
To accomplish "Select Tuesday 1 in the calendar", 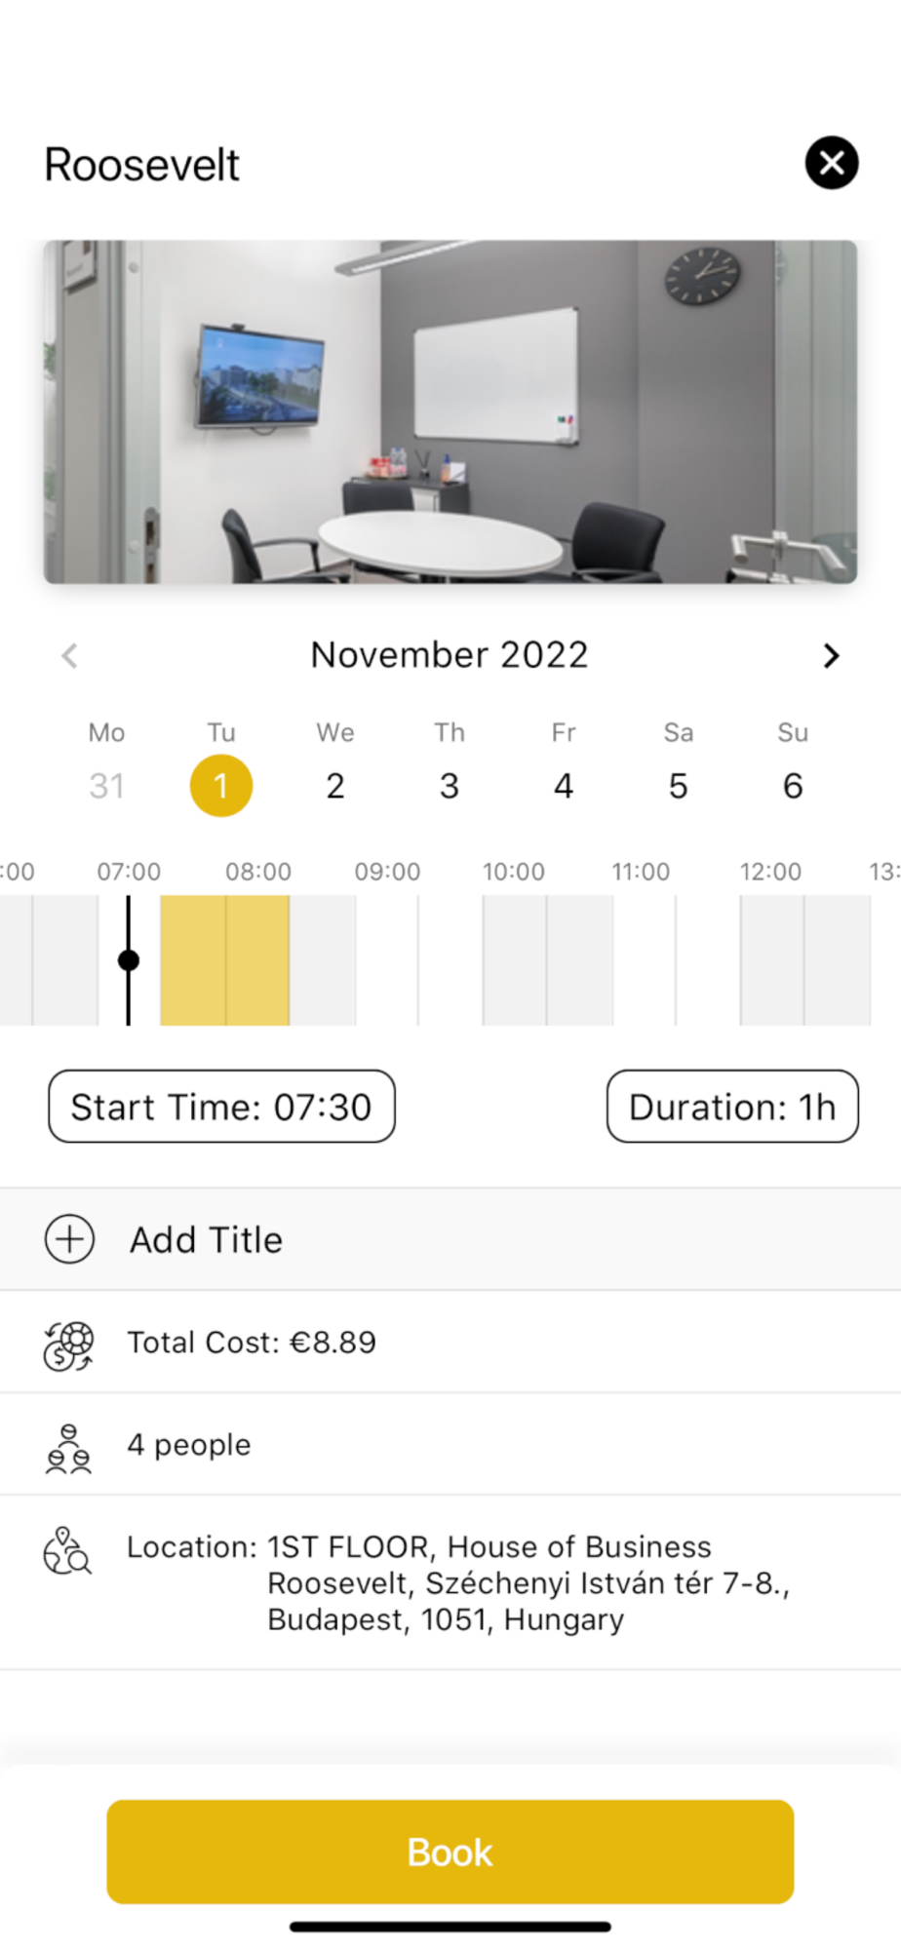I will (221, 786).
